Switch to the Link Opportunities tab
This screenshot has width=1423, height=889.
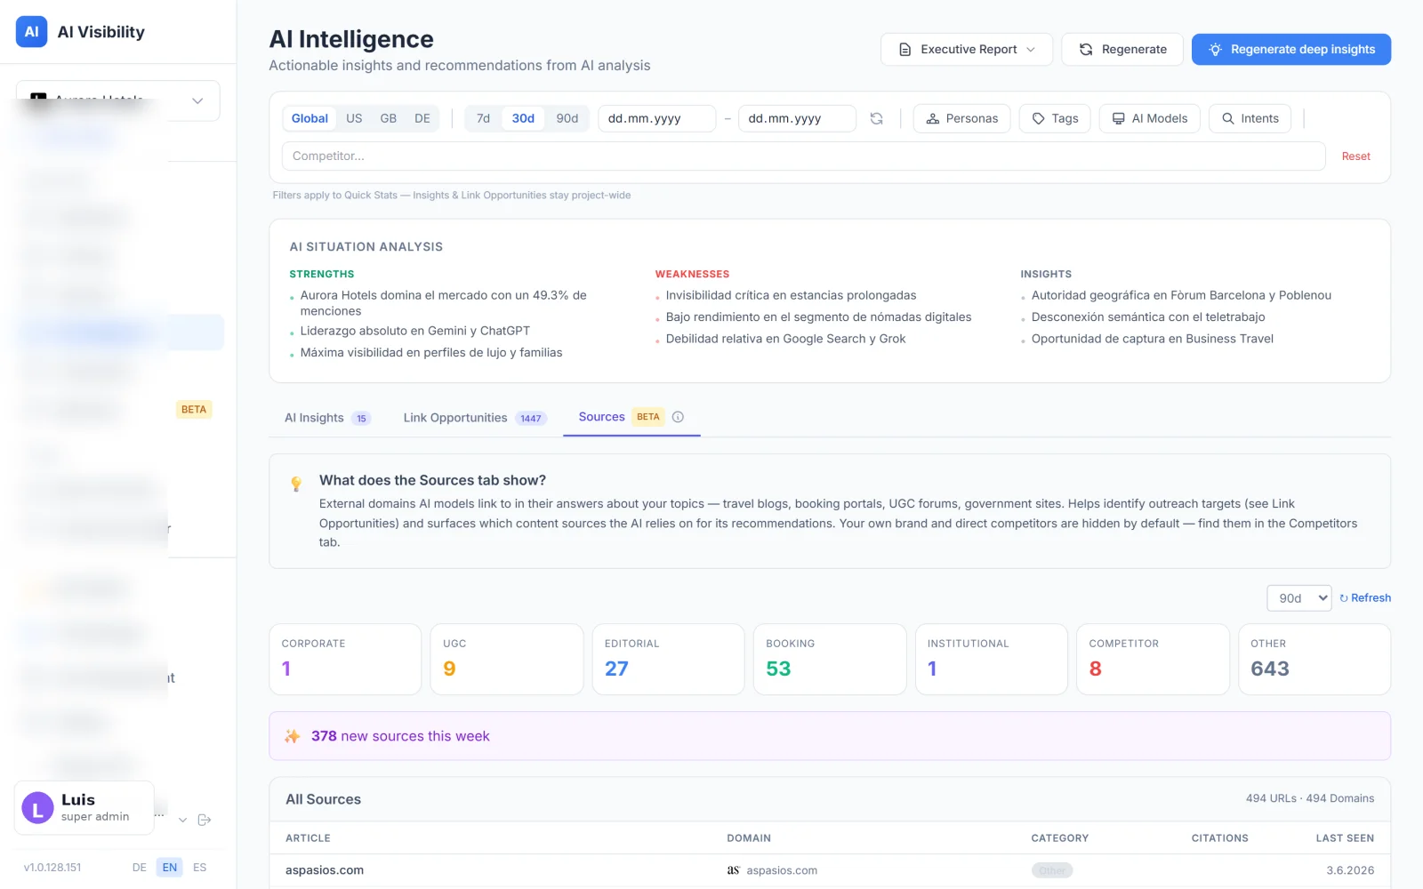point(474,418)
